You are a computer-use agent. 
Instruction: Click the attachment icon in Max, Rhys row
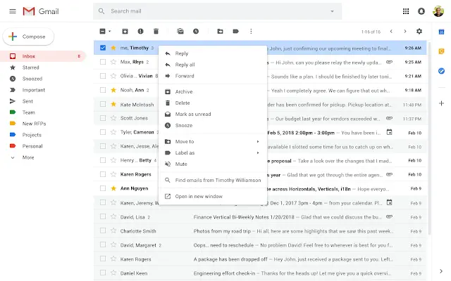[x=389, y=62]
